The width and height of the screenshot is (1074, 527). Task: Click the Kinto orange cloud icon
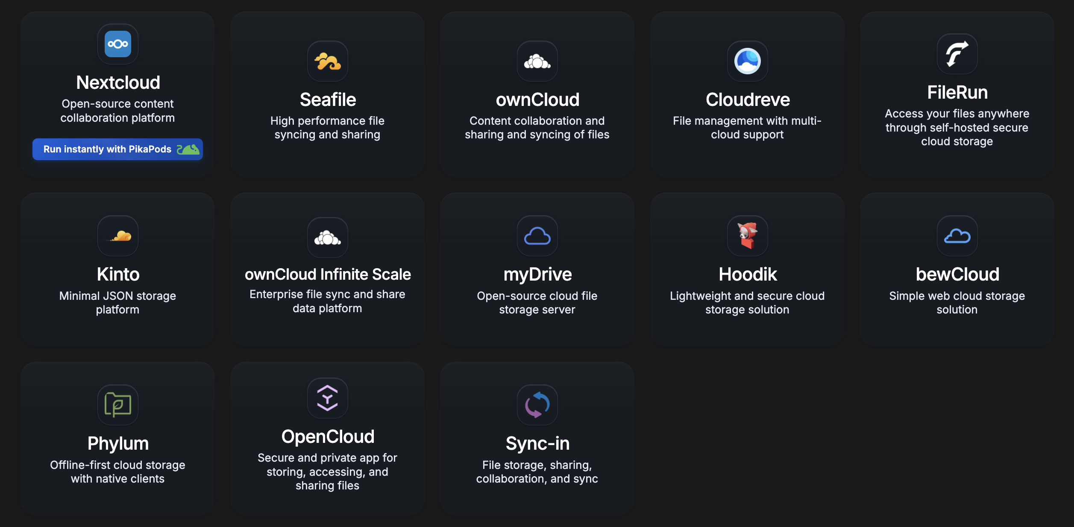tap(117, 236)
